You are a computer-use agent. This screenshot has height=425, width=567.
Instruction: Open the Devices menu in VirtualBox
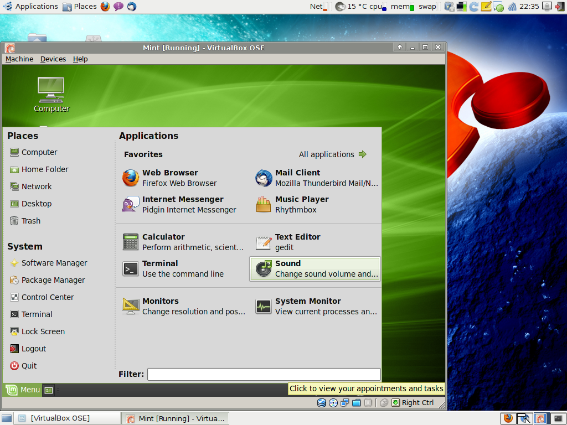53,59
